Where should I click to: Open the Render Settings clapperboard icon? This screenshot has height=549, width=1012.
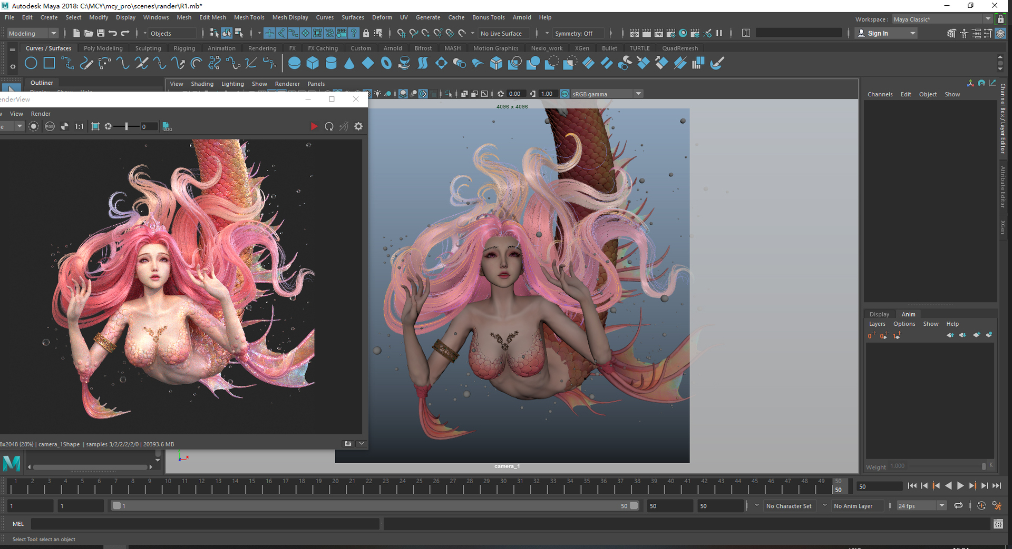[x=671, y=33]
